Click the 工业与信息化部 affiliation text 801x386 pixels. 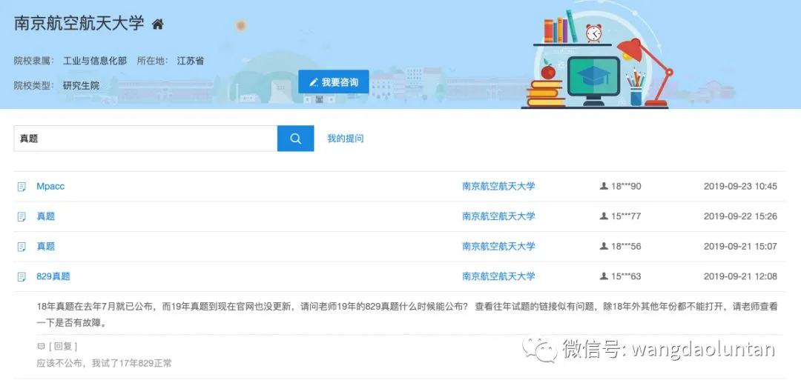tap(95, 61)
